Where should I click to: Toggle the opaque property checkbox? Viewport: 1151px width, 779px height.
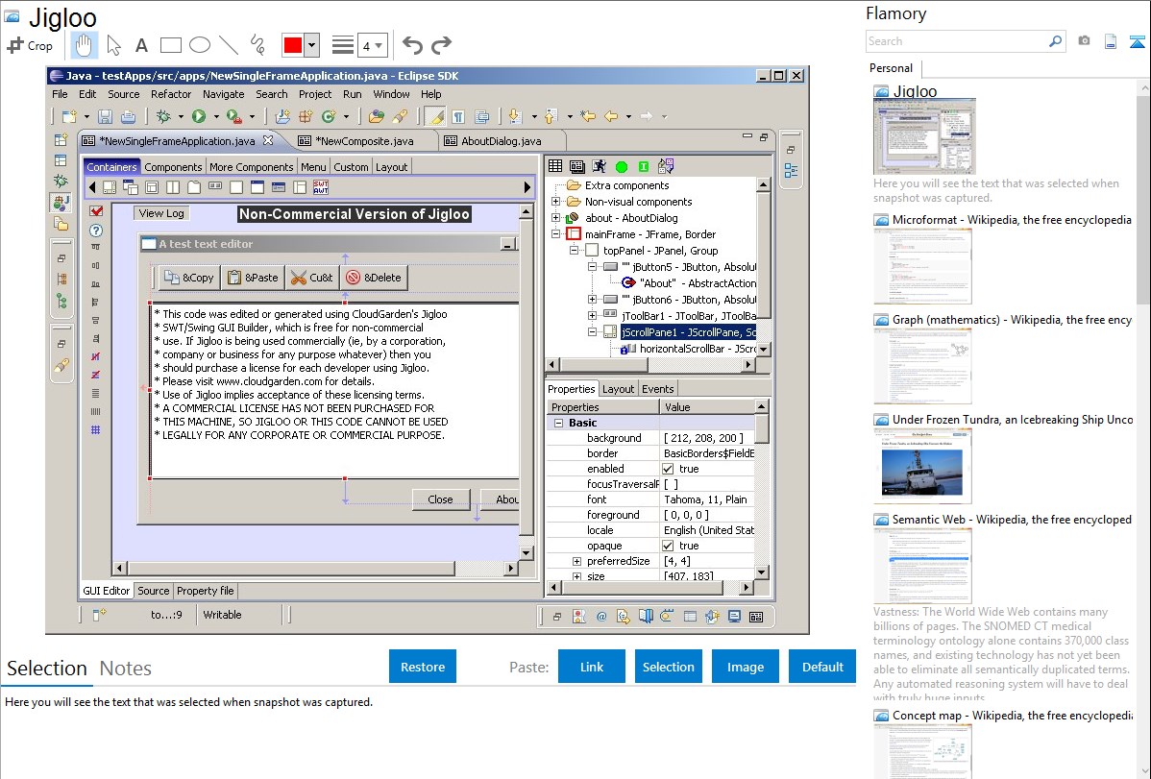(668, 546)
